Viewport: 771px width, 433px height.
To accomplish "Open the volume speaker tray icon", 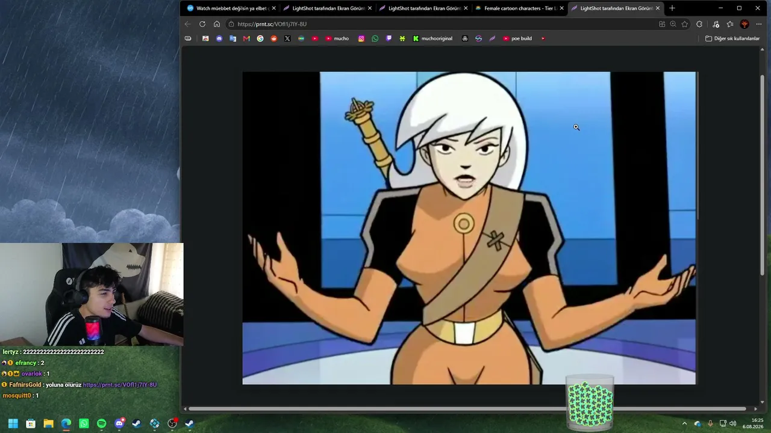I will click(733, 423).
